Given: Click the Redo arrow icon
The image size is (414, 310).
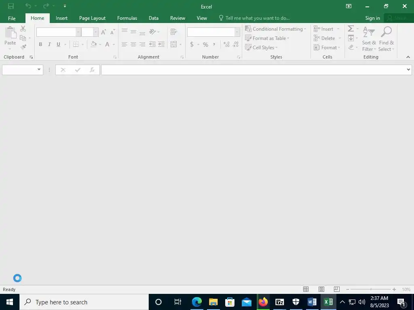Looking at the screenshot, I should pos(46,6).
